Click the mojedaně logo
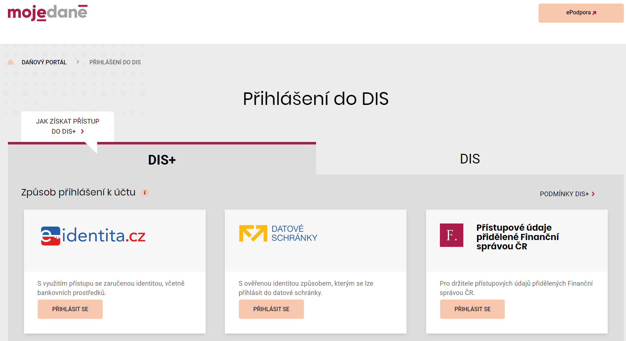626x341 pixels. (48, 13)
